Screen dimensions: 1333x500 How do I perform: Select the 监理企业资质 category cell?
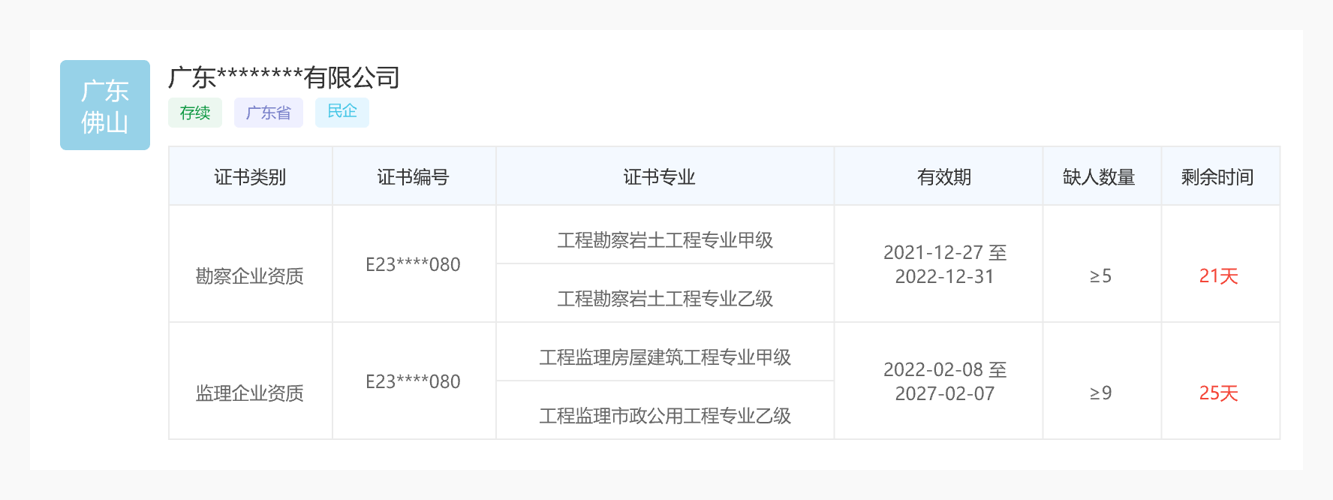click(x=250, y=393)
